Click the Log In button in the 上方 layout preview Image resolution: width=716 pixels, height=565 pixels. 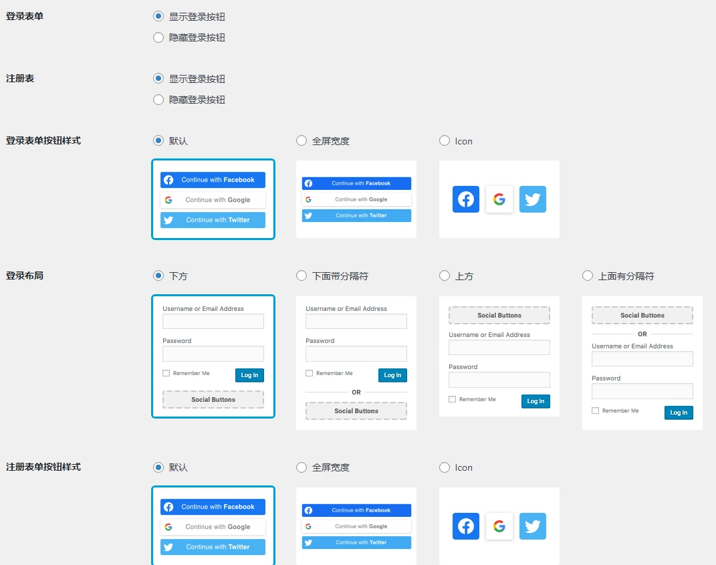point(535,401)
